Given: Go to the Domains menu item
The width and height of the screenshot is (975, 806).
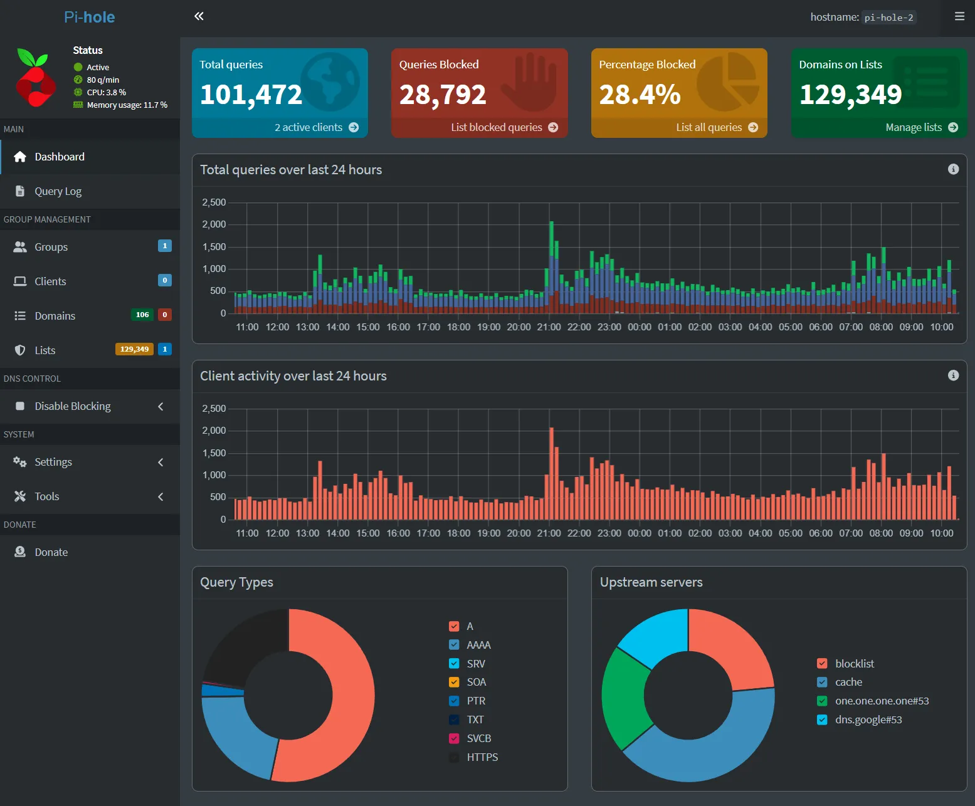Looking at the screenshot, I should (x=55, y=316).
